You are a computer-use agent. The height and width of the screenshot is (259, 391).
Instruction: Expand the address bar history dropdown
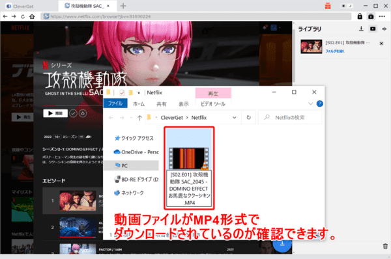pyautogui.click(x=235, y=118)
